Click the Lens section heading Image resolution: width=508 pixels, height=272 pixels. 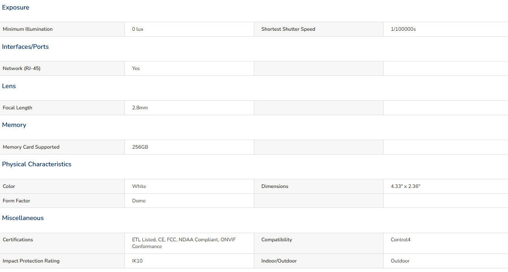pyautogui.click(x=9, y=86)
